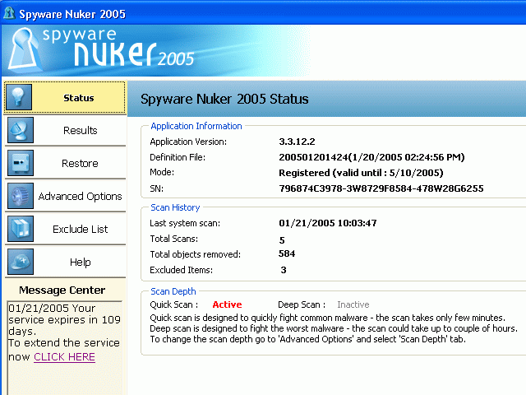
Task: Open the Status section
Action: pos(65,97)
